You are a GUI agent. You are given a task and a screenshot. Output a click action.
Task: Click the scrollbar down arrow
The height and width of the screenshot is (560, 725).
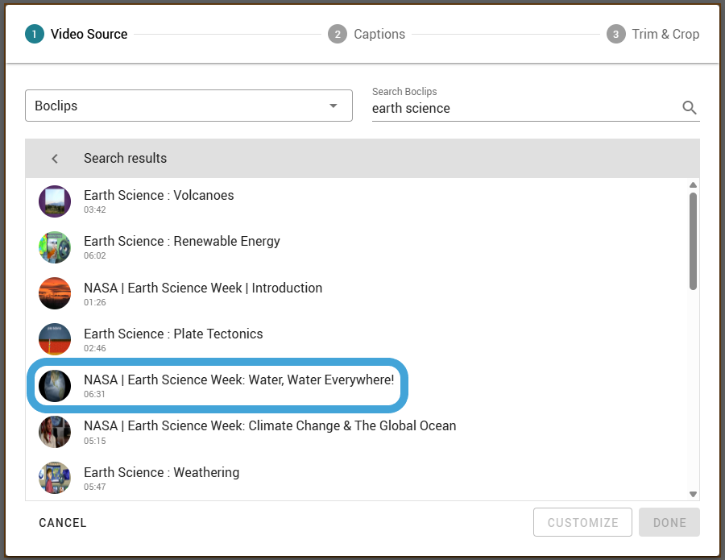point(693,495)
